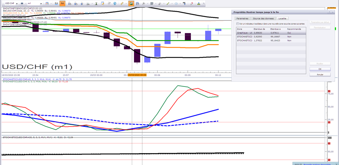
Task: Expand the fan lines dropdown arrow
Action: click(164, 3)
